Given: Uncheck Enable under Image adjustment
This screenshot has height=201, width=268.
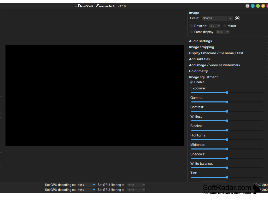Looking at the screenshot, I should [x=191, y=82].
